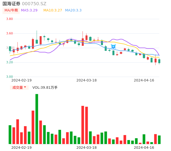Click the 2024-02-19 date label under volume chart
Screen dimensions: 171x151
pyautogui.click(x=21, y=148)
